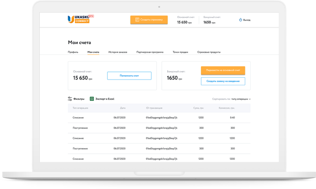Open the Фильтры sliders icon

[x=70, y=99]
